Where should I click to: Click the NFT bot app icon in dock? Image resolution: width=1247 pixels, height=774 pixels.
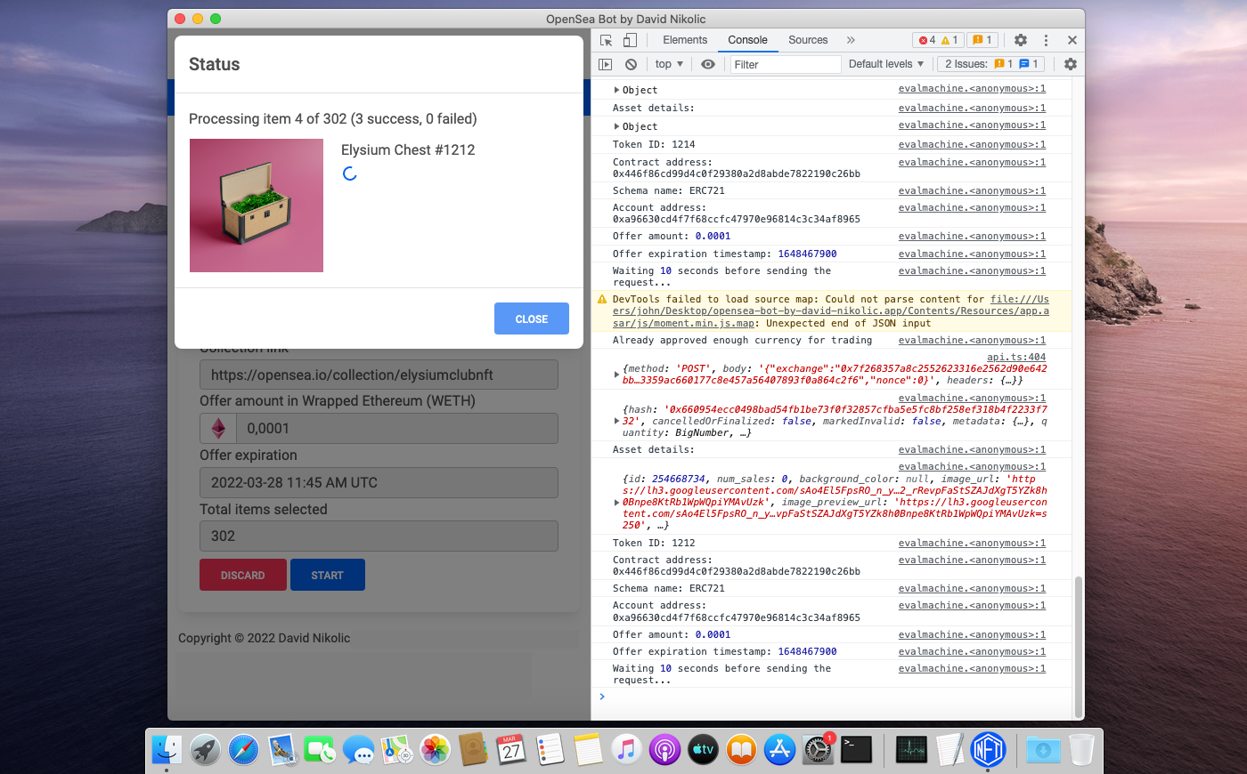click(x=988, y=750)
